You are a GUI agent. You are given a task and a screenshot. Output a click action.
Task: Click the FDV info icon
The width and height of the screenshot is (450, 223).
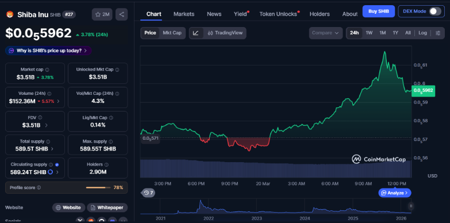point(40,117)
